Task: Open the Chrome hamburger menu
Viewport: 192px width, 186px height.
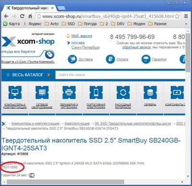Action: click(x=186, y=16)
